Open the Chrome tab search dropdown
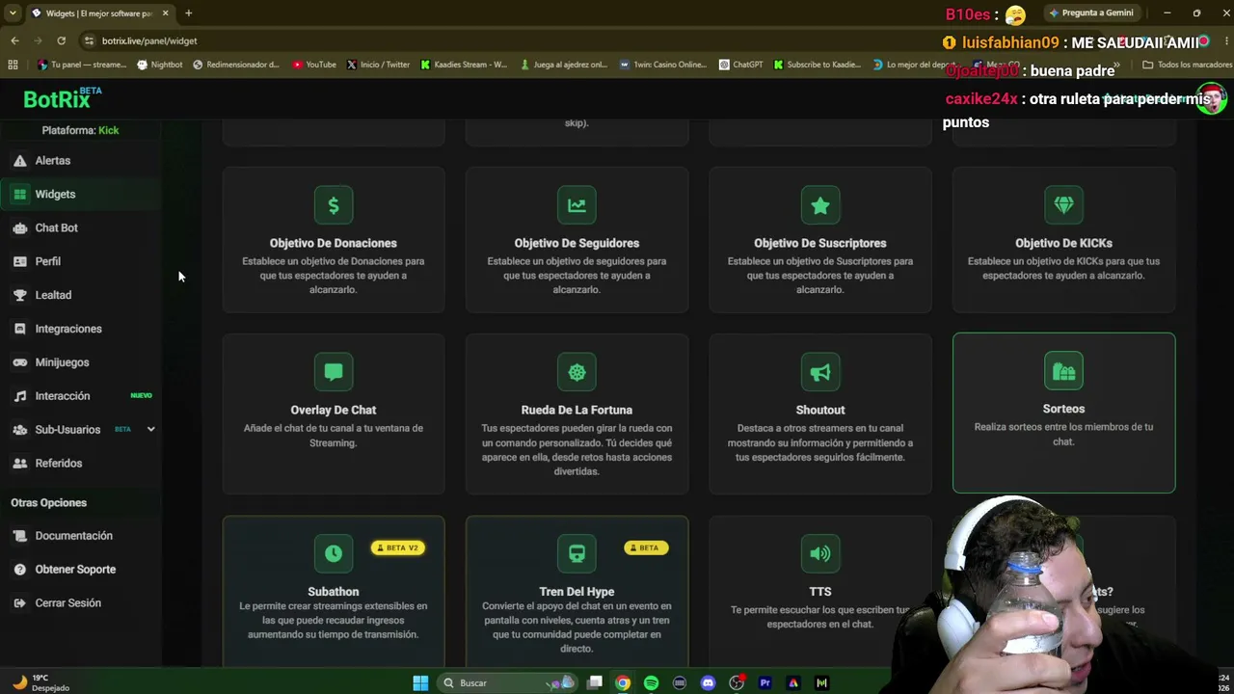Viewport: 1234px width, 694px height. pos(13,13)
